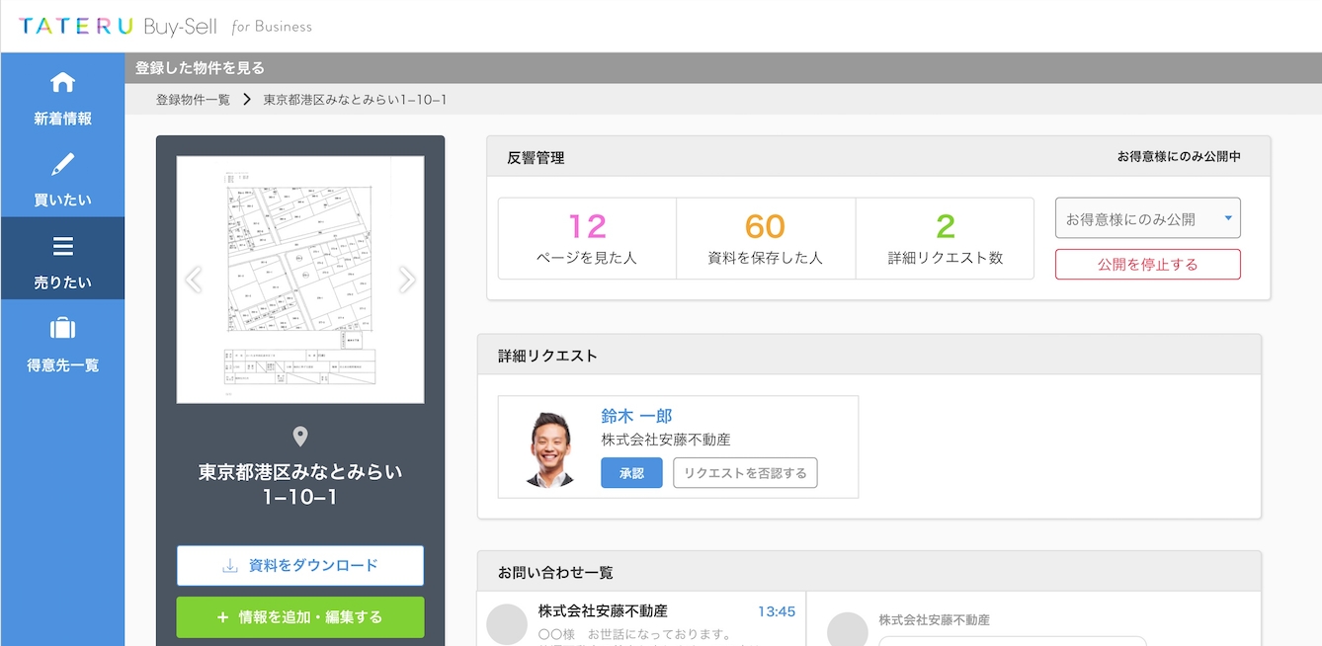Screen dimensions: 1322x646
Task: Open 売りたい using the list icon
Action: tap(63, 246)
